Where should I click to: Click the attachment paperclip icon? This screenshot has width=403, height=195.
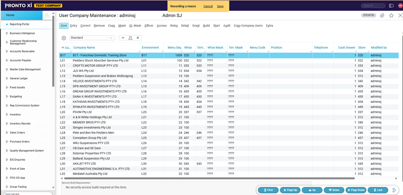pos(382,15)
